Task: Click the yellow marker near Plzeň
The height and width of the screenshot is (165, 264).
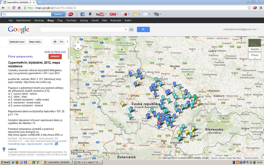Action: (x=122, y=104)
